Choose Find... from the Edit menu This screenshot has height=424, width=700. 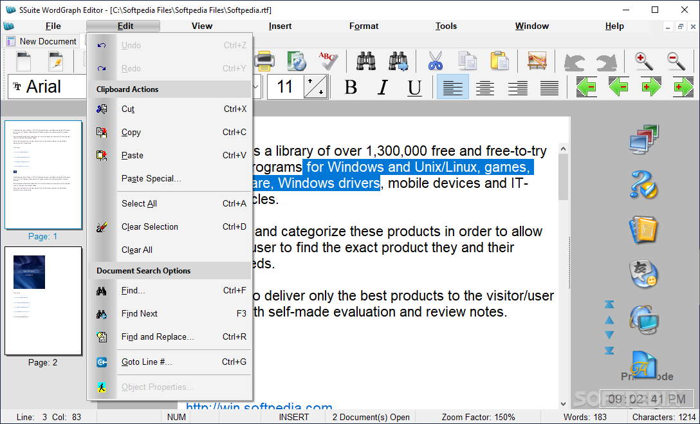(170, 291)
